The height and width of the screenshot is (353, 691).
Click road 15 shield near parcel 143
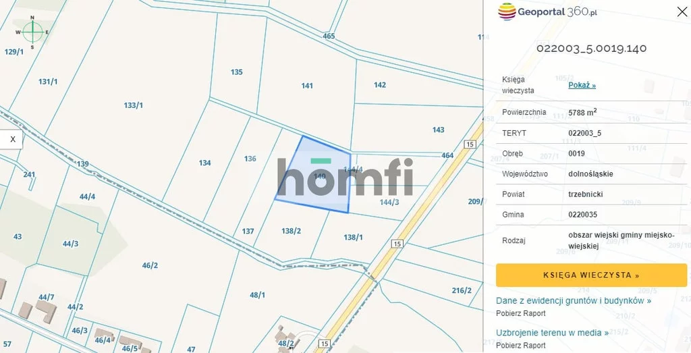point(470,144)
